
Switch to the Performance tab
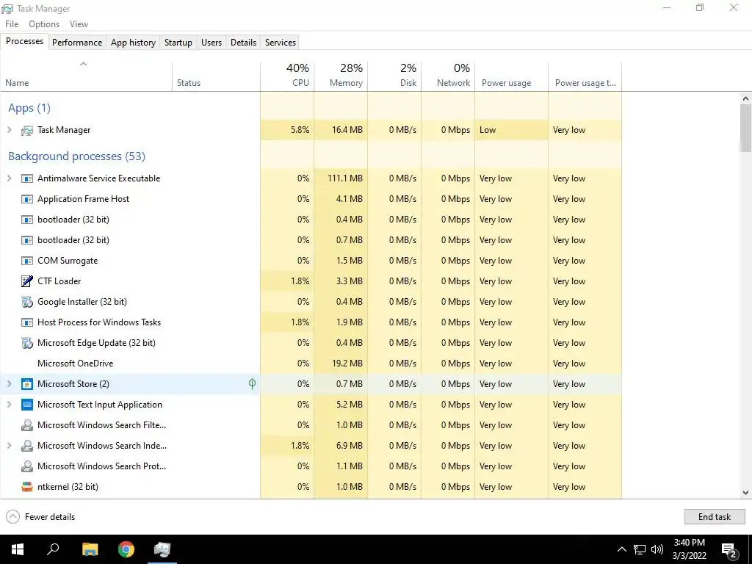(77, 42)
